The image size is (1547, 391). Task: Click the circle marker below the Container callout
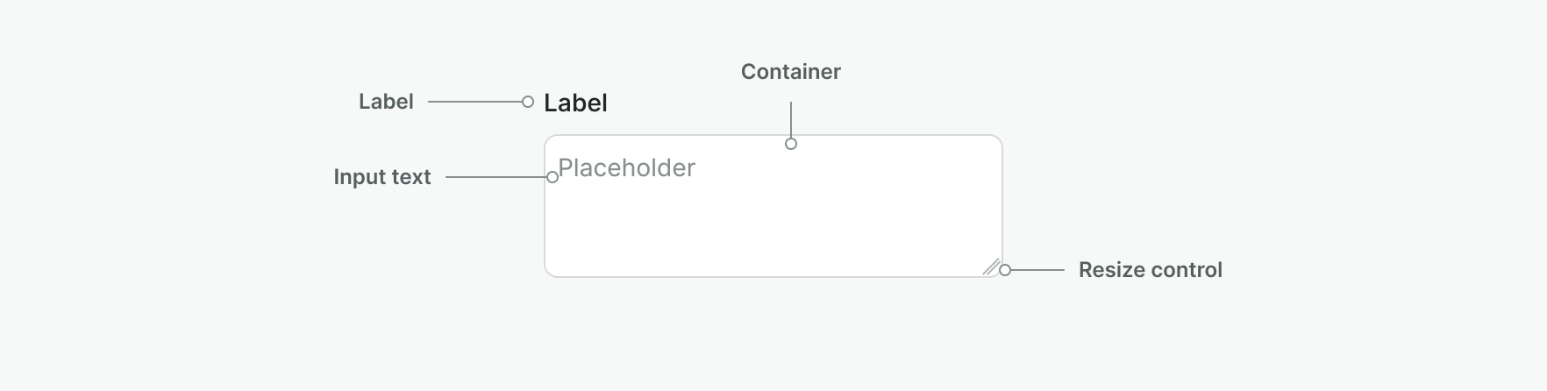(x=791, y=144)
